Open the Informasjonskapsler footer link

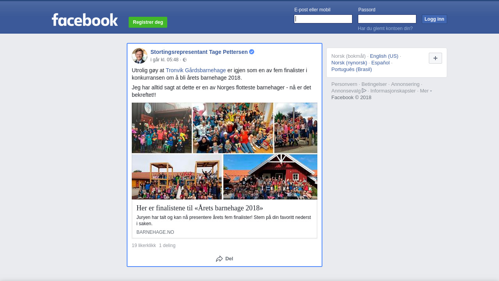(393, 91)
